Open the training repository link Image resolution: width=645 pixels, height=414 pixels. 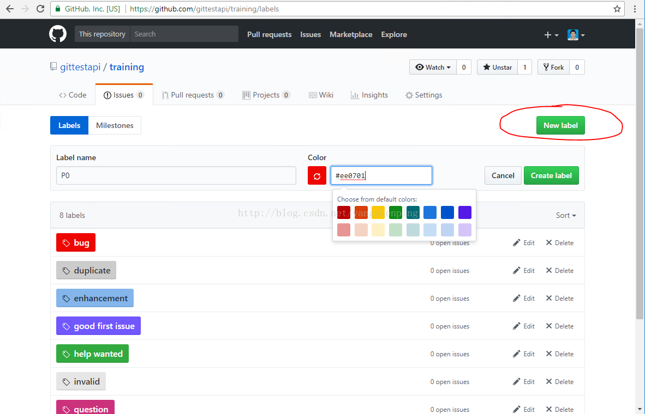[x=127, y=67]
